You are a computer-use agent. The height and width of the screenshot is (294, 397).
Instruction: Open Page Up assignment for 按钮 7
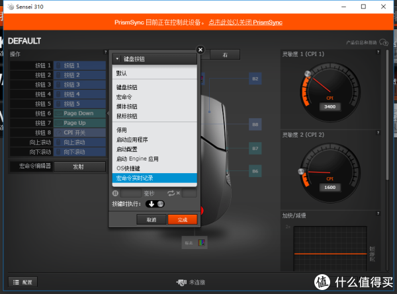[x=79, y=123]
